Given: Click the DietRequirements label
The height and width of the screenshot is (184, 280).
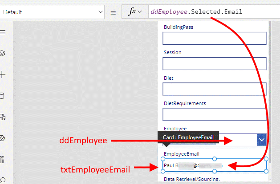Looking at the screenshot, I should 185,103.
